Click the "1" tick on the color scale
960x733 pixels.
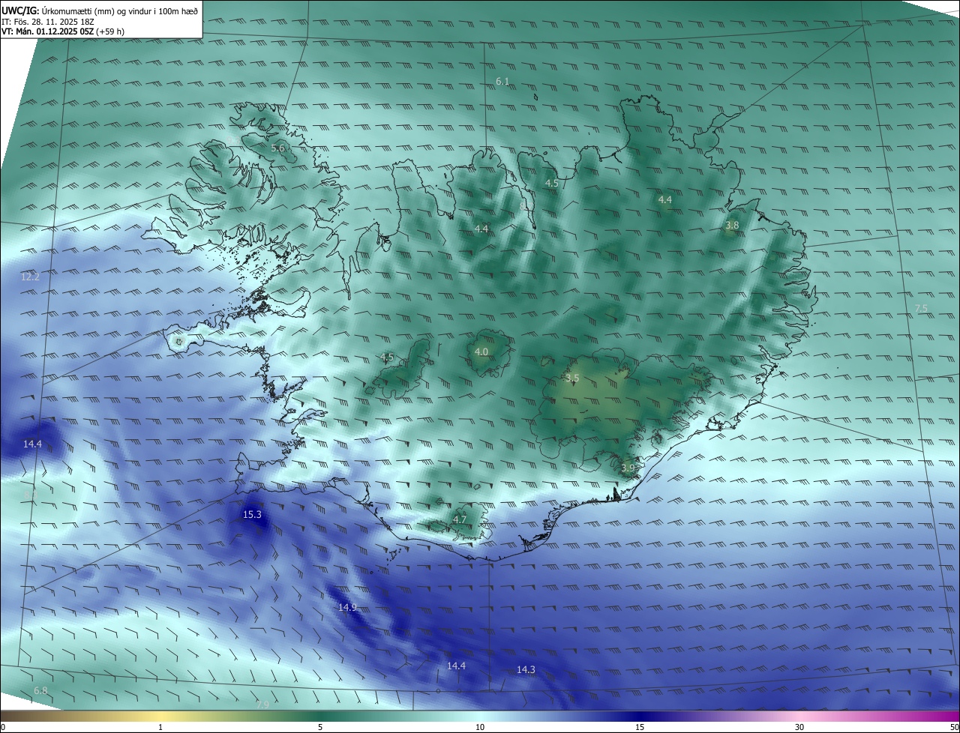tap(160, 727)
